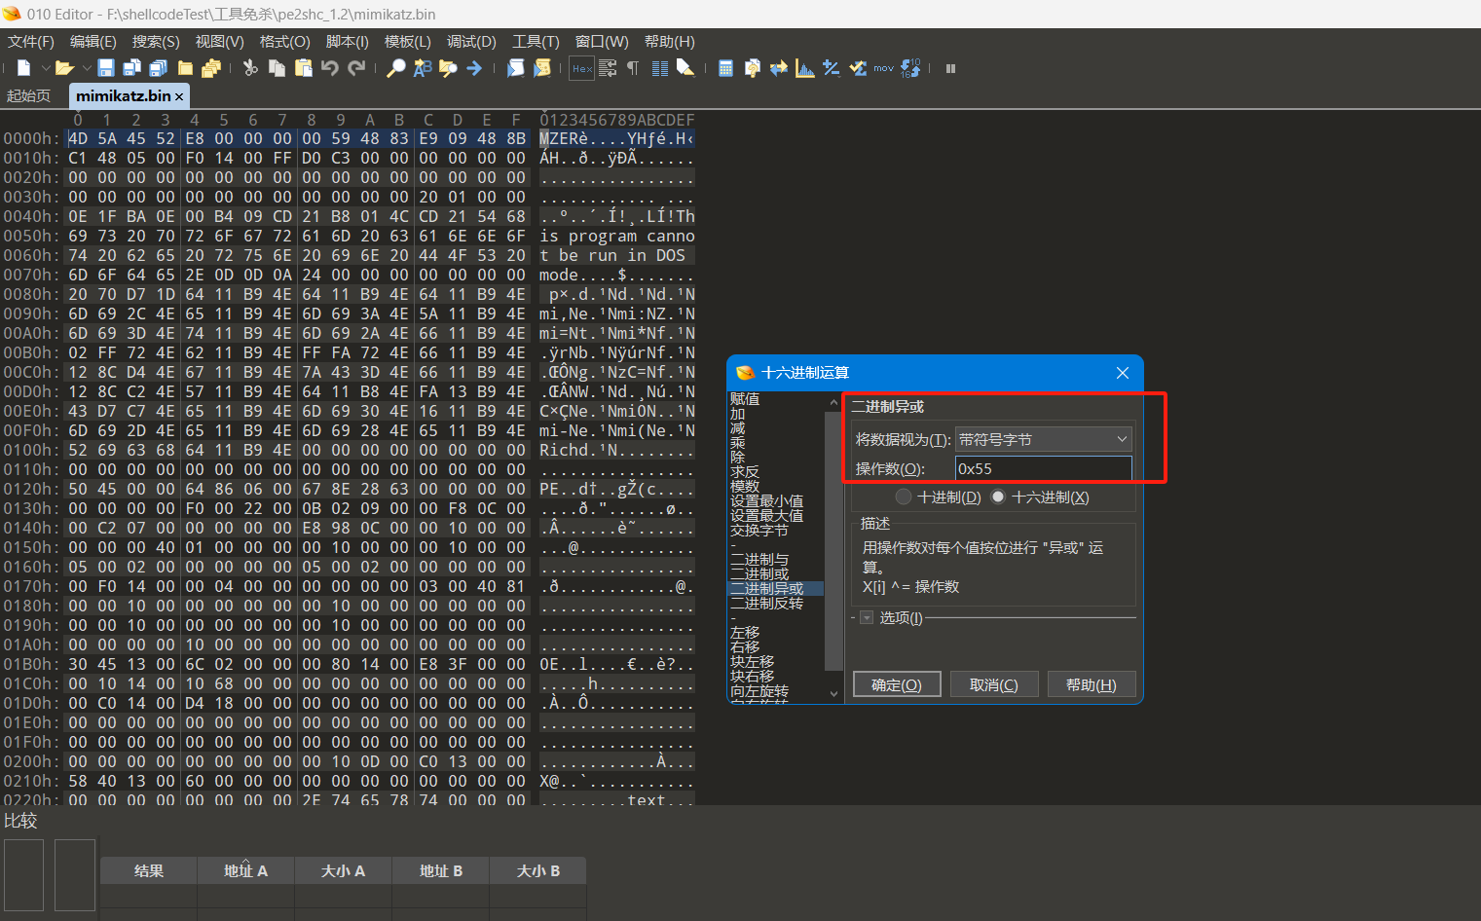Toggle Hex edit mode toolbar button
1481x921 pixels.
582,68
